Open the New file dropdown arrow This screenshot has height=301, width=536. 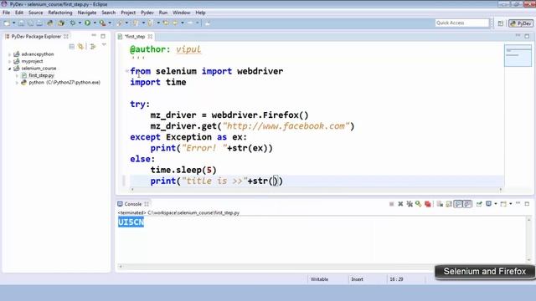13,23
